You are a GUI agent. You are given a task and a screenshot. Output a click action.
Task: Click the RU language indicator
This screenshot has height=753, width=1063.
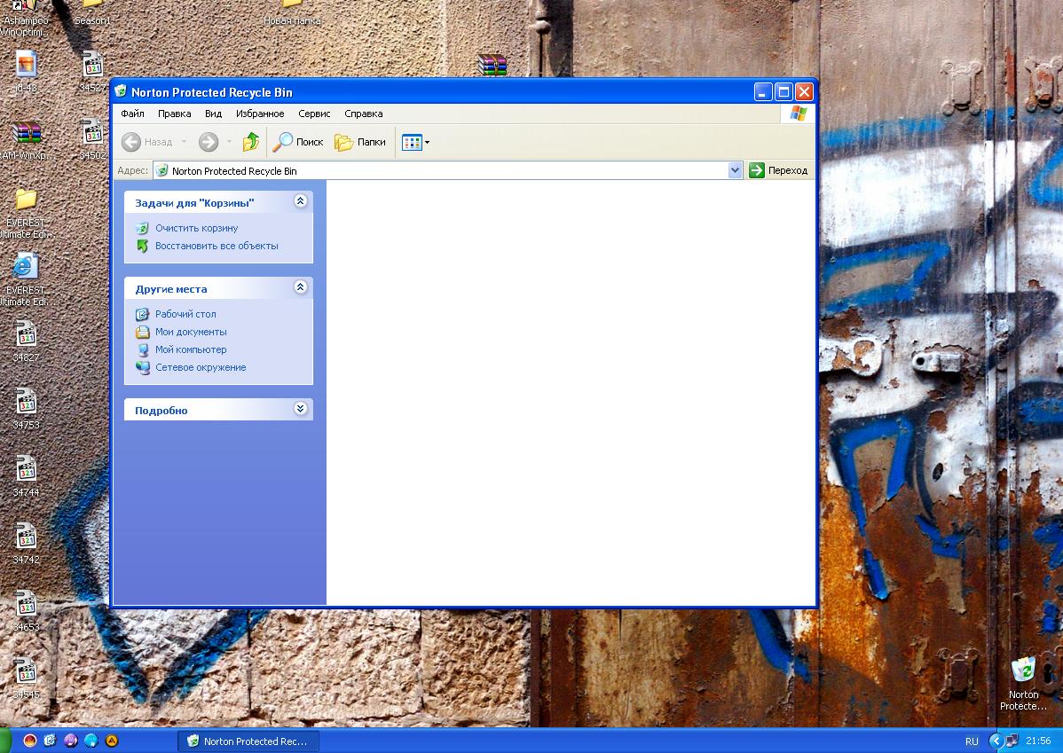point(972,741)
